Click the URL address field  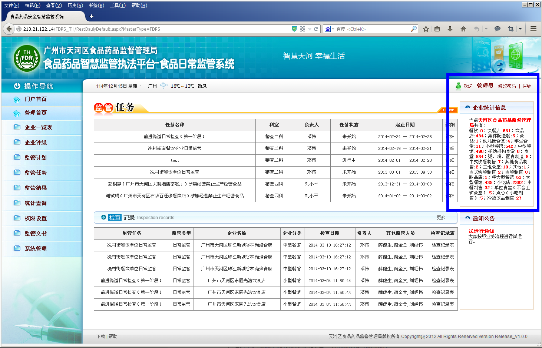tap(156, 29)
